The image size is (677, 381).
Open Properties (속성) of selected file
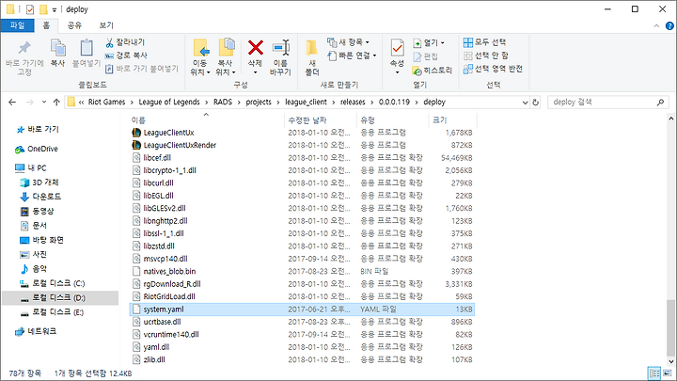(397, 56)
